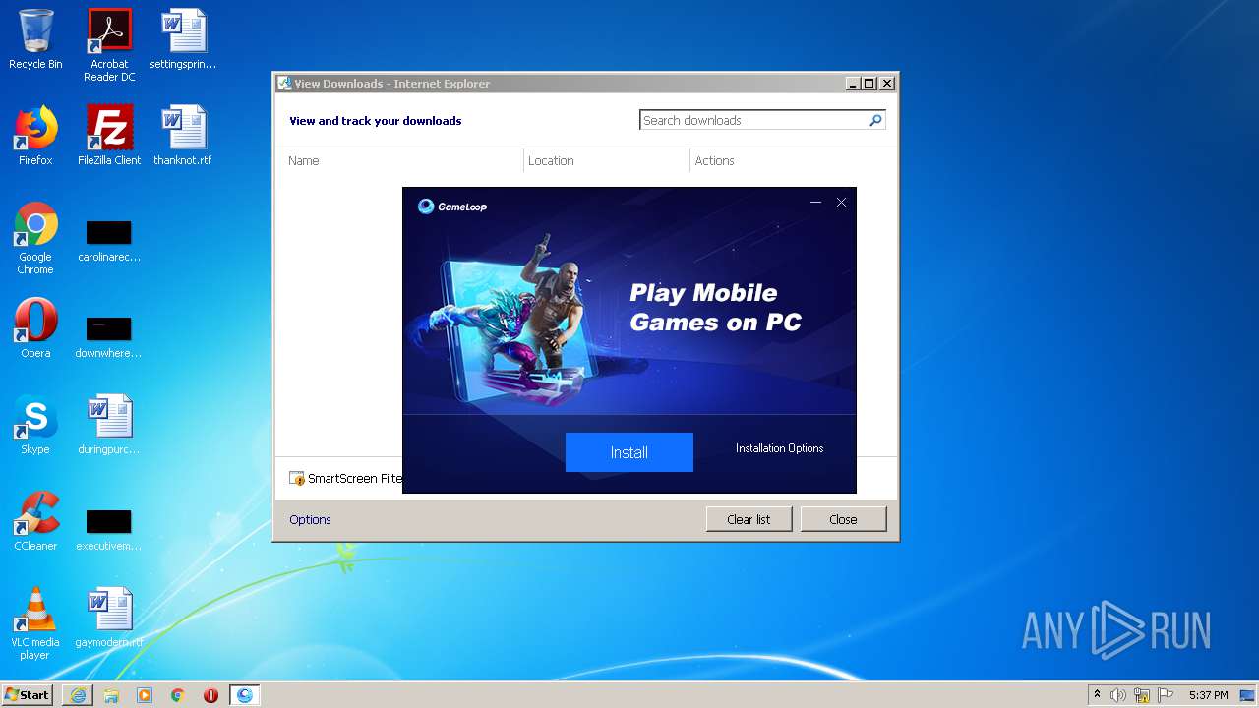Screen dimensions: 1259x708
Task: Select the Acrobat Reader DC desktop icon
Action: [109, 45]
